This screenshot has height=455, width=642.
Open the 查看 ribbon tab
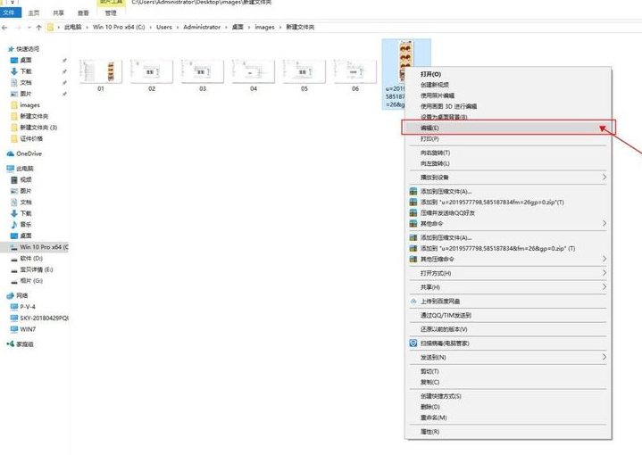click(83, 13)
